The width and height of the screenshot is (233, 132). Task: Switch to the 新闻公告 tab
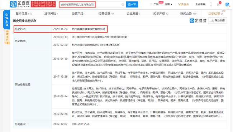[188, 14]
